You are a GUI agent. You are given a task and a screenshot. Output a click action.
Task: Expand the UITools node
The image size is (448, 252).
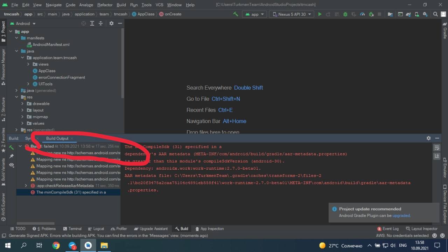click(x=28, y=84)
